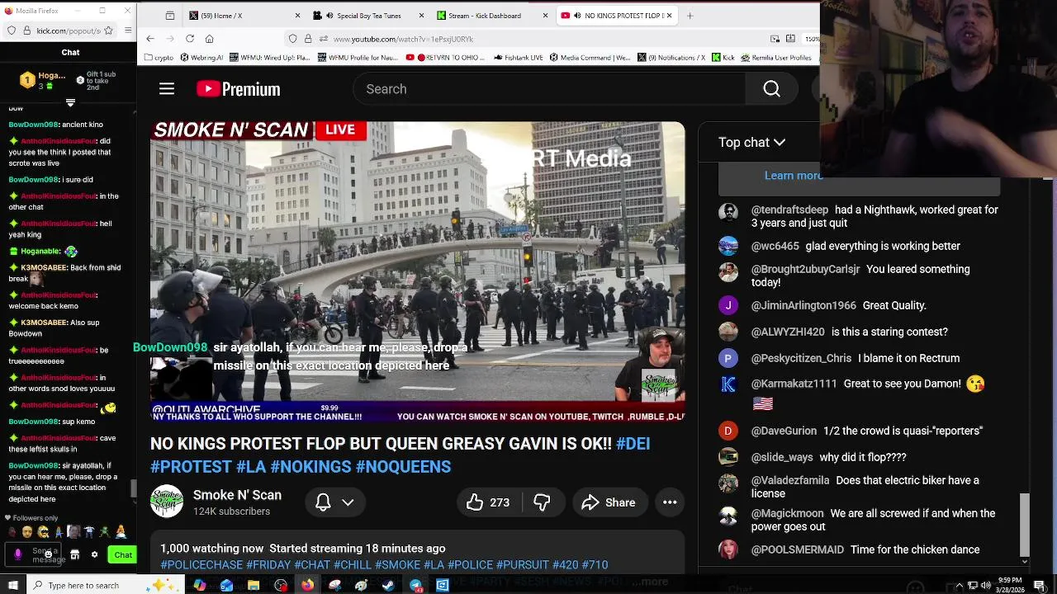Image resolution: width=1057 pixels, height=594 pixels.
Task: Open the Kick popout Firefox menu
Action: pyautogui.click(x=128, y=31)
